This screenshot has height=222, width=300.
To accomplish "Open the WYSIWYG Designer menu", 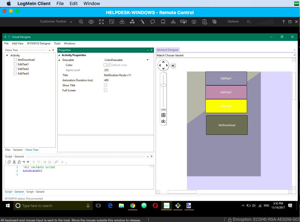I will pyautogui.click(x=39, y=44).
